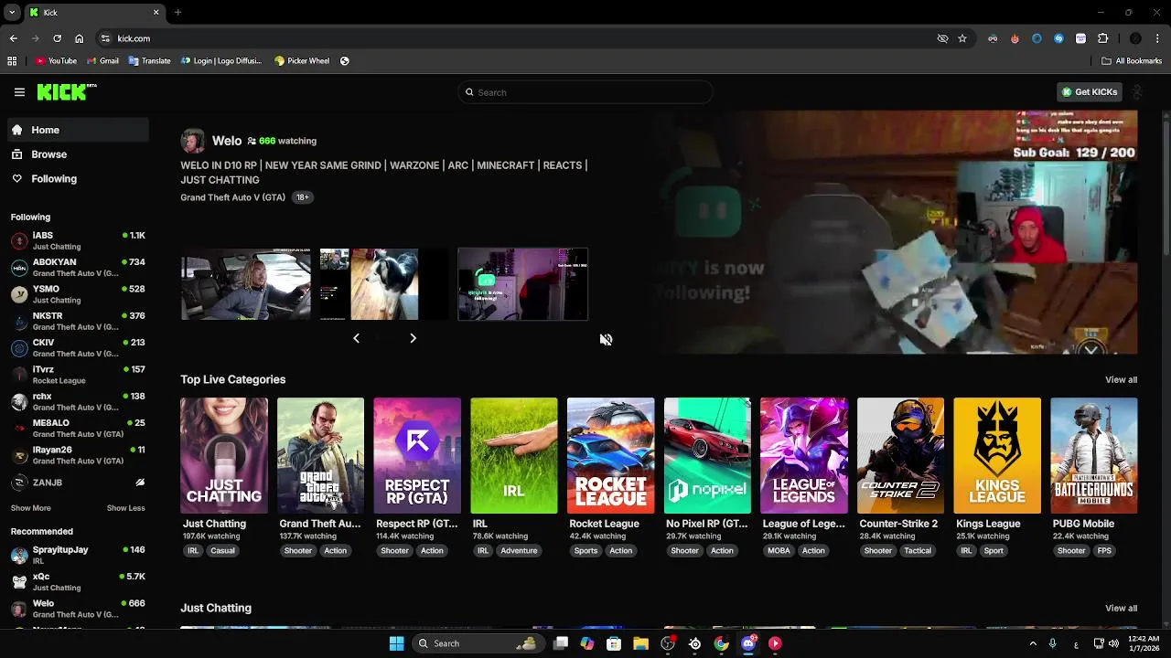This screenshot has width=1171, height=658.
Task: Open the Just Chatting category card
Action: (x=224, y=455)
